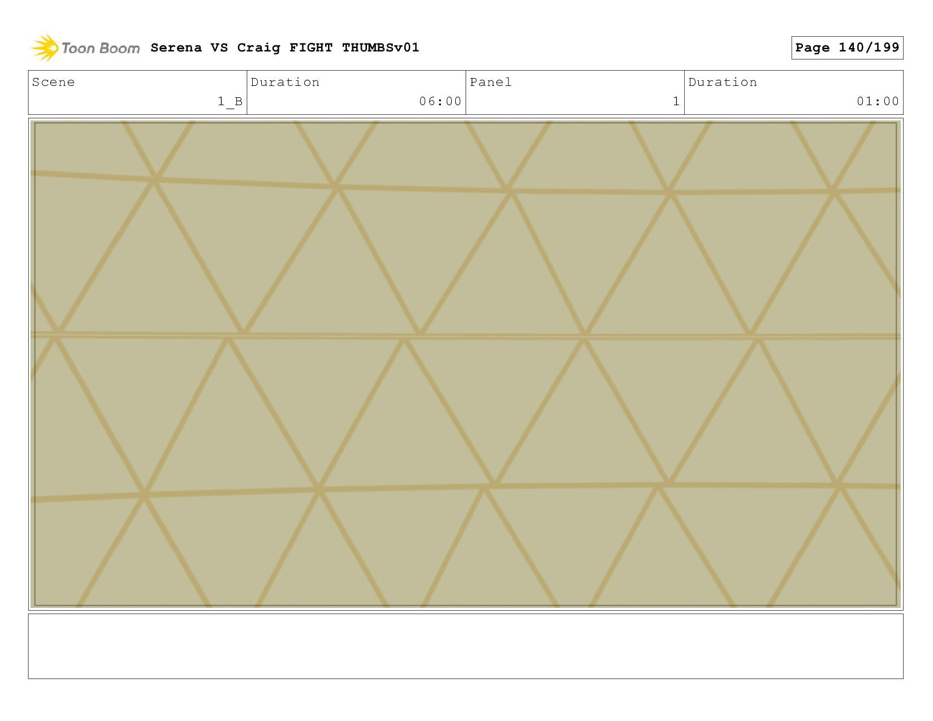
Task: Select panel number 1
Action: pyautogui.click(x=676, y=101)
